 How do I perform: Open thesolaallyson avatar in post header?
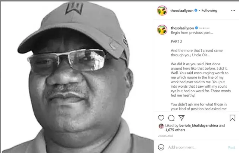click(162, 10)
